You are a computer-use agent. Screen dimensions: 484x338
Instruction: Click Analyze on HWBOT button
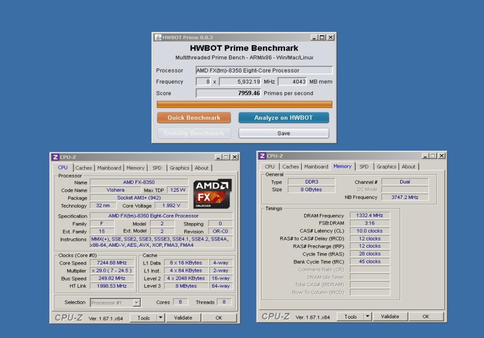pyautogui.click(x=284, y=118)
